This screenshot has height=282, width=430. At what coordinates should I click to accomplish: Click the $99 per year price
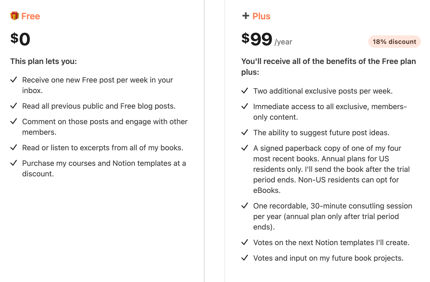tap(267, 39)
